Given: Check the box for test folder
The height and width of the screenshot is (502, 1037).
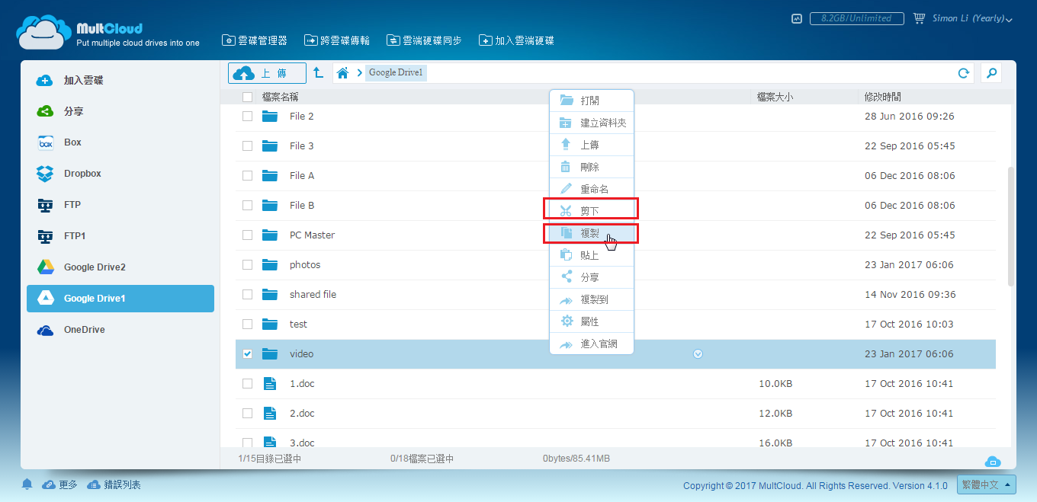Looking at the screenshot, I should 247,324.
